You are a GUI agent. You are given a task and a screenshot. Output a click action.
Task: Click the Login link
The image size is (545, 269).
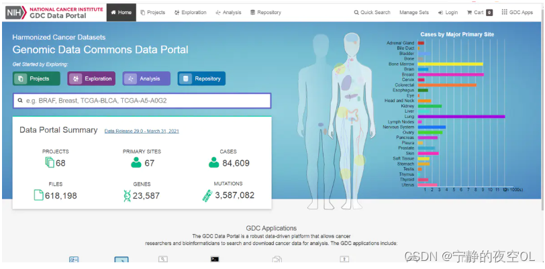click(x=448, y=13)
